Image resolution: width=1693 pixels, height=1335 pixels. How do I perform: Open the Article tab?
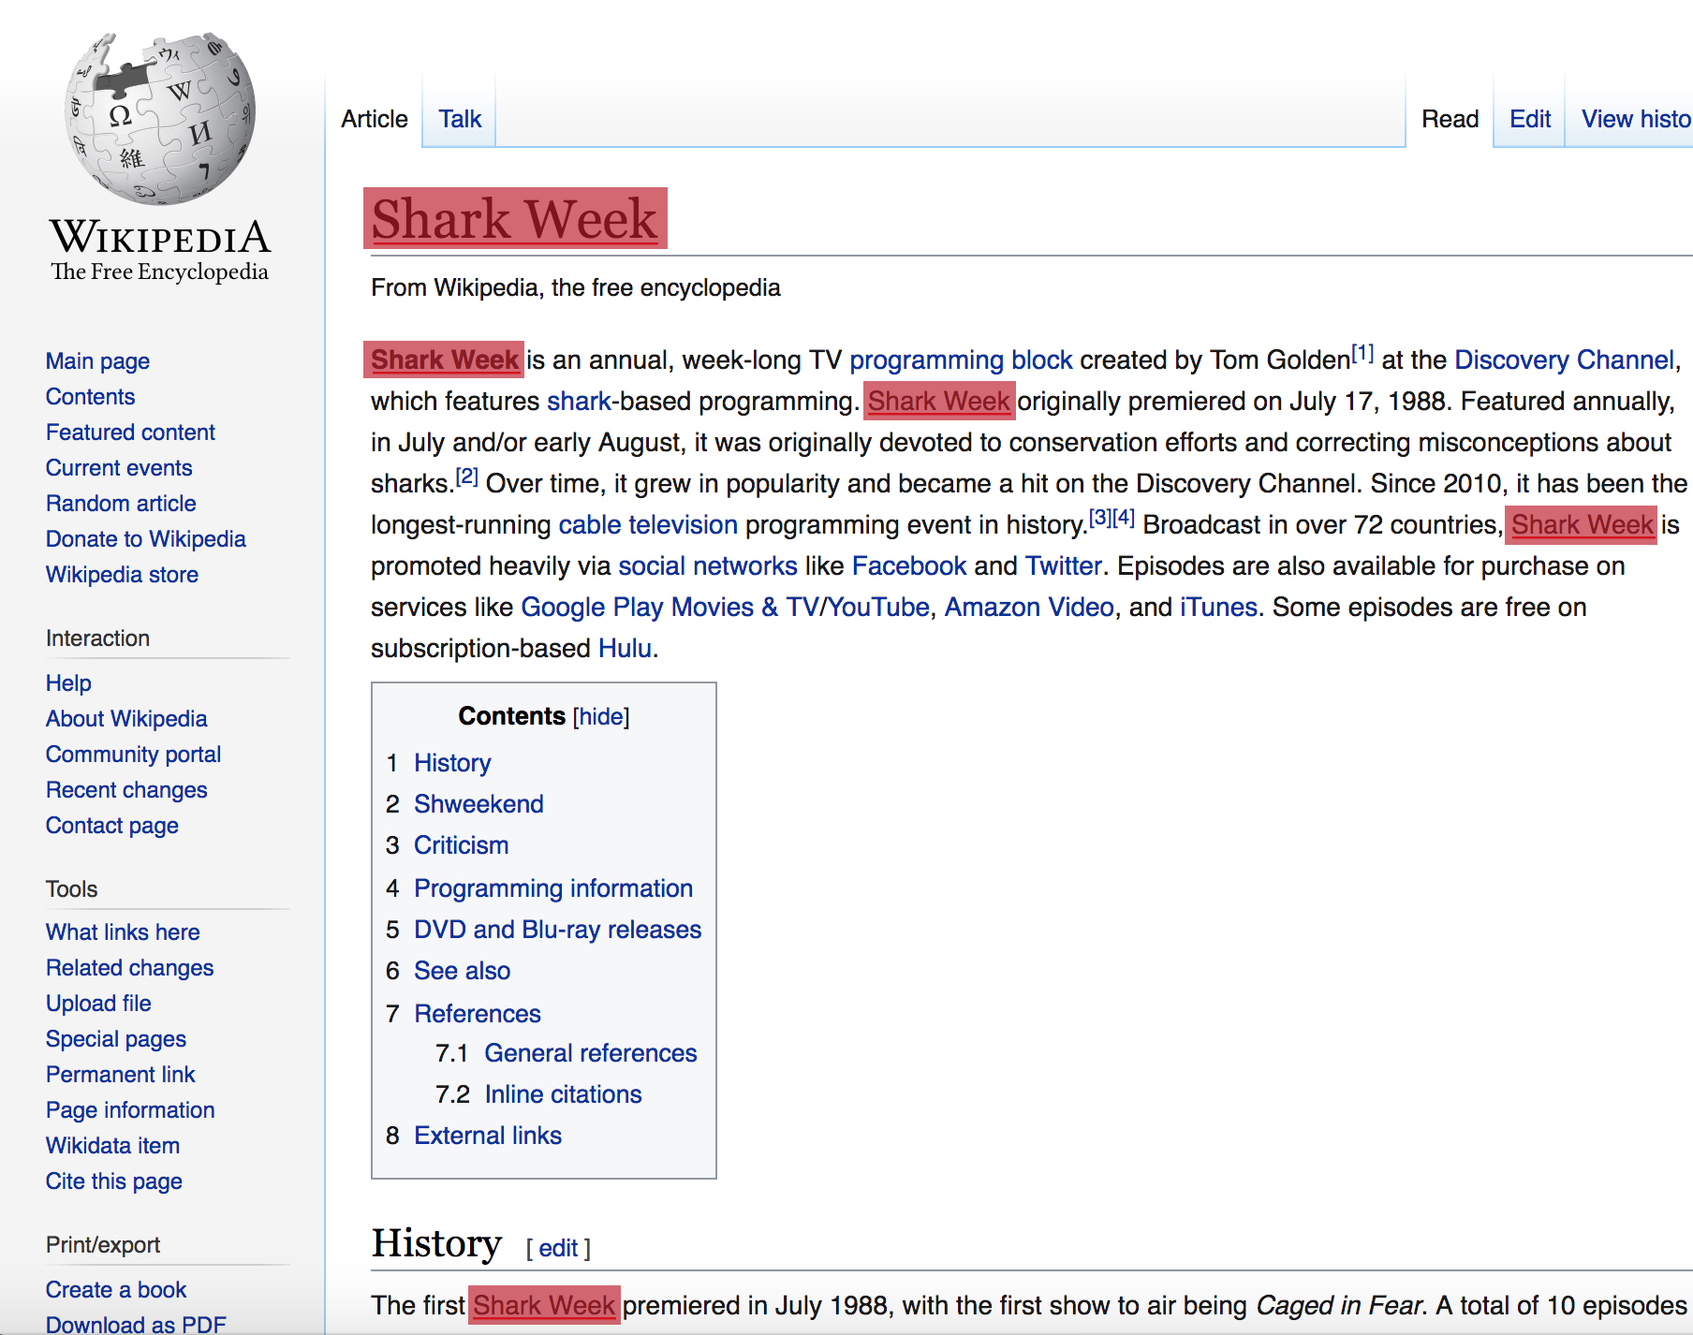tap(375, 119)
